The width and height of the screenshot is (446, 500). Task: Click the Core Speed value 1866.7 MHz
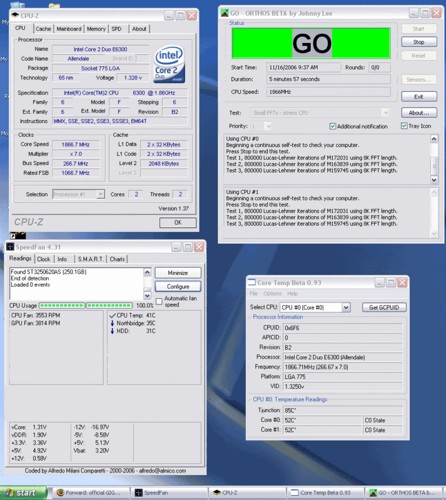point(76,144)
